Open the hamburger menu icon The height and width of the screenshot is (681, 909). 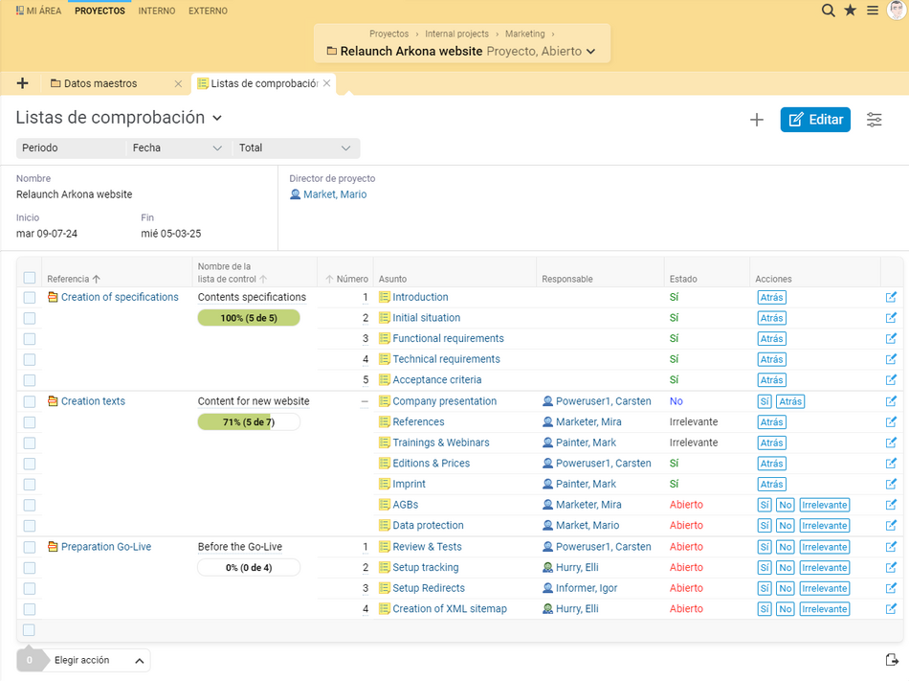click(x=872, y=11)
